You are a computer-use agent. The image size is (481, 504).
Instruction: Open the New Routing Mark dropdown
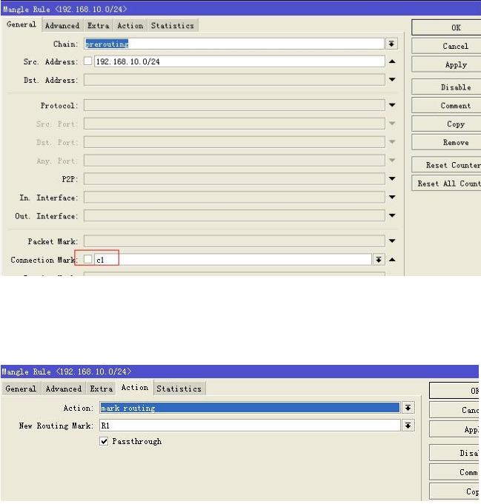click(x=408, y=426)
